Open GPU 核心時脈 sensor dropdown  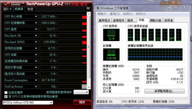click(x=36, y=16)
